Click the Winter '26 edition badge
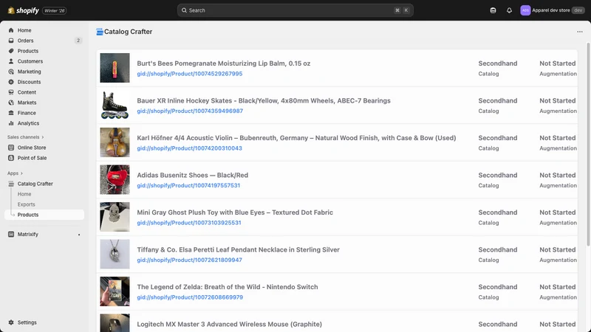 (55, 10)
